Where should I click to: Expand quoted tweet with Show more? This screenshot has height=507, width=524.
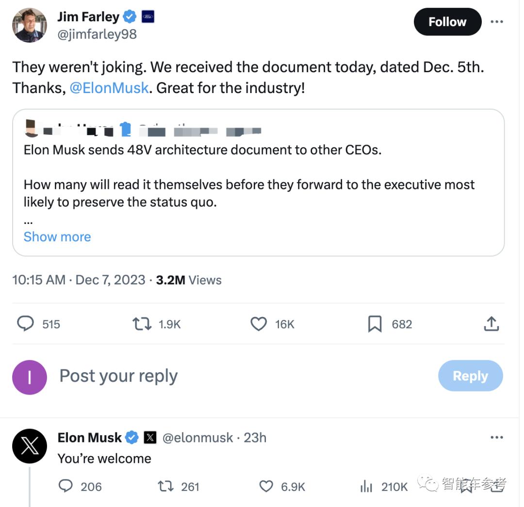(57, 237)
